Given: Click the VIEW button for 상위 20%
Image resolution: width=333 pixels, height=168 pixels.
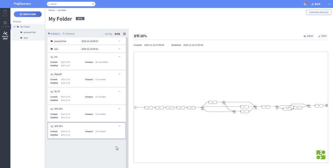Looking at the screenshot, I should pyautogui.click(x=309, y=36).
